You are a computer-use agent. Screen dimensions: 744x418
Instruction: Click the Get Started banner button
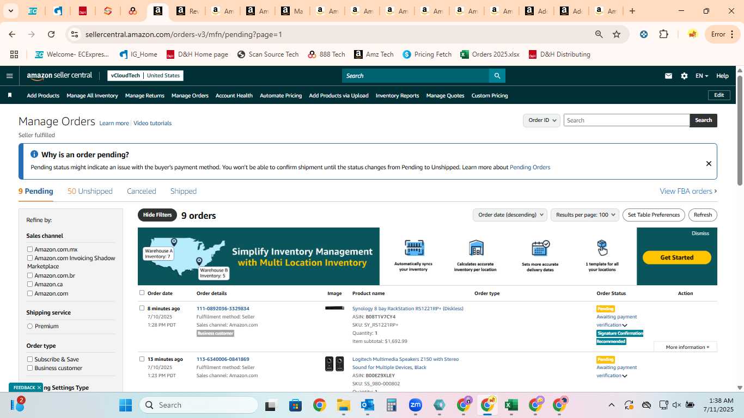tap(677, 257)
